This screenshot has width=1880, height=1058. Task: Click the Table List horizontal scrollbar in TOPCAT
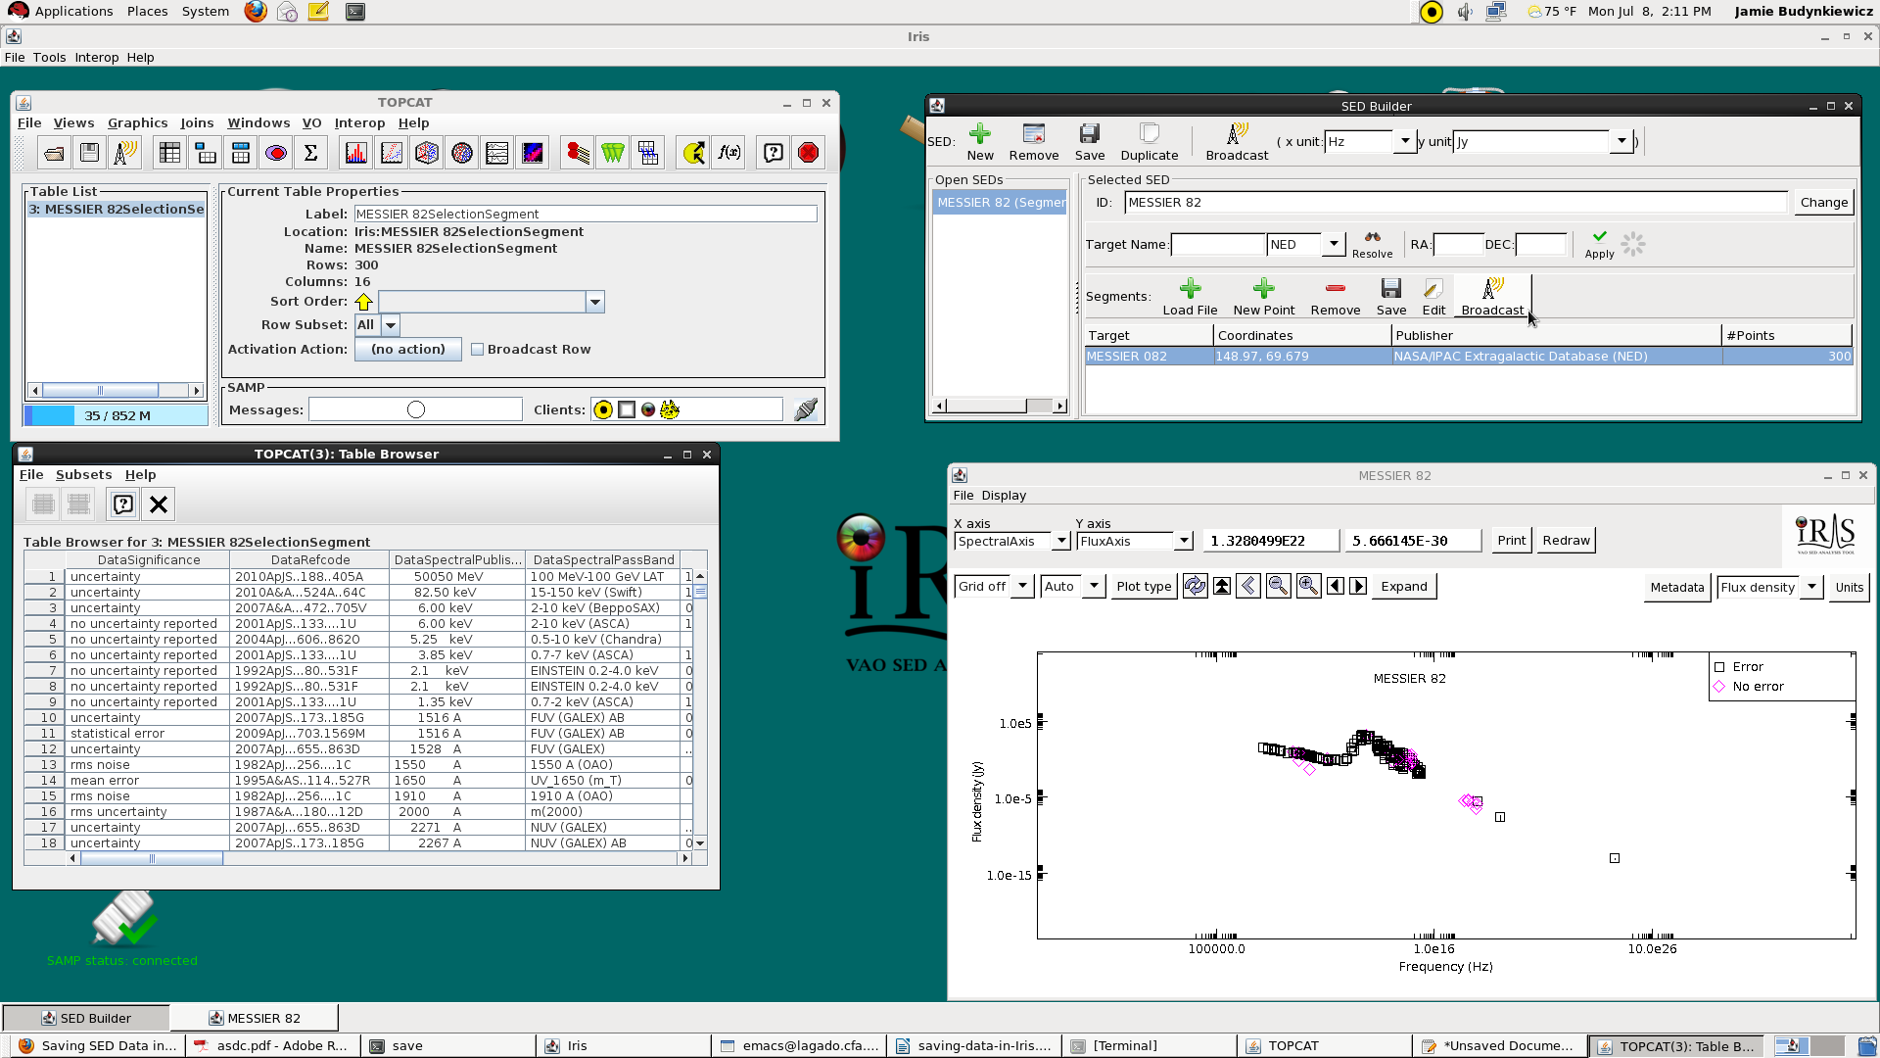(116, 391)
